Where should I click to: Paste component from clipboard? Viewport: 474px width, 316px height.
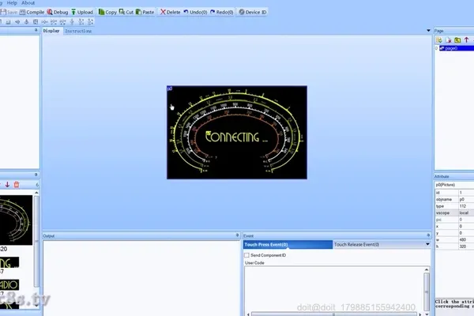pos(145,12)
